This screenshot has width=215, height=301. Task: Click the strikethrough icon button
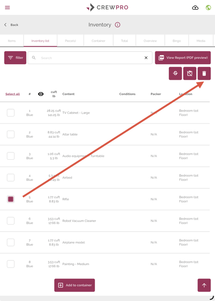[x=175, y=73]
